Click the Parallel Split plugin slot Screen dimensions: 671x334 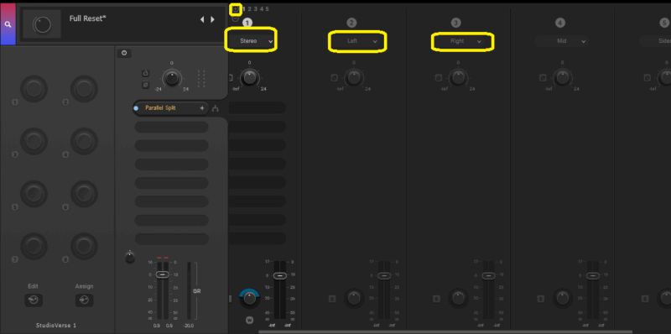click(171, 108)
